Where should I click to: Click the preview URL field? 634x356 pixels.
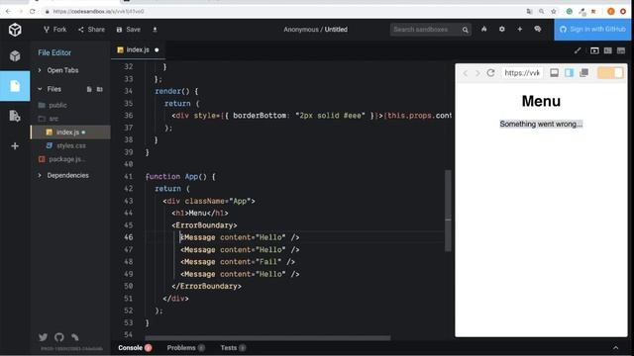[522, 73]
